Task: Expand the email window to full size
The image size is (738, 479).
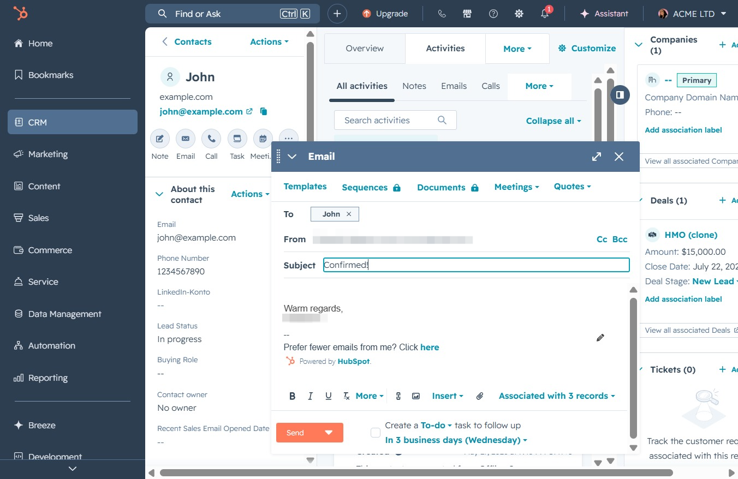Action: [x=597, y=157]
